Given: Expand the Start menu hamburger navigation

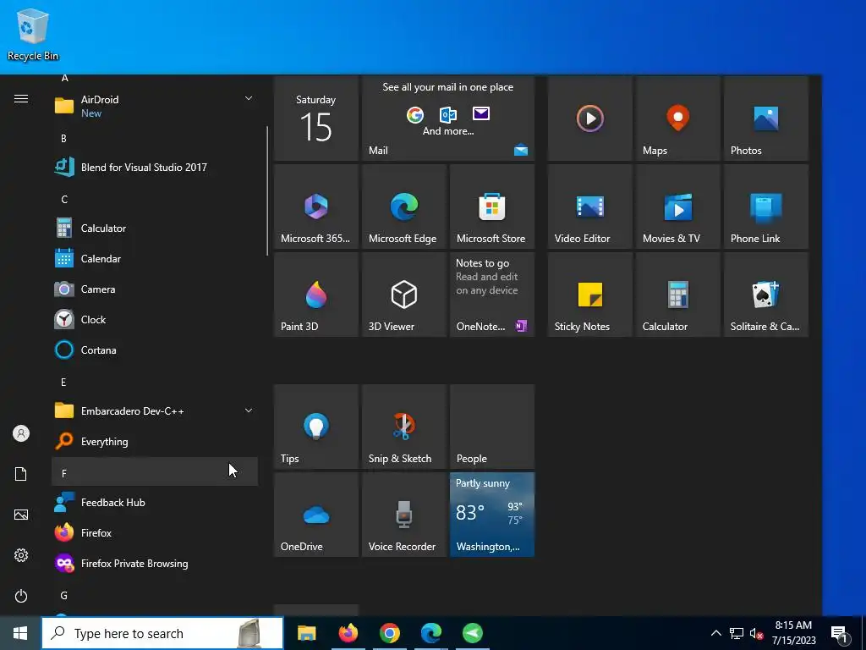Looking at the screenshot, I should pos(21,99).
